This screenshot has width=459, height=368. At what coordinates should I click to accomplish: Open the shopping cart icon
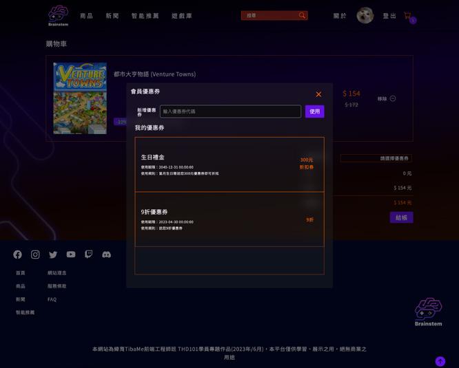407,16
